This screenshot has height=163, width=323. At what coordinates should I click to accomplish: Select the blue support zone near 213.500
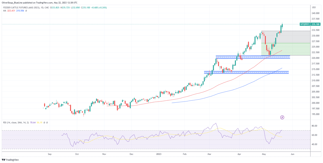(246, 72)
